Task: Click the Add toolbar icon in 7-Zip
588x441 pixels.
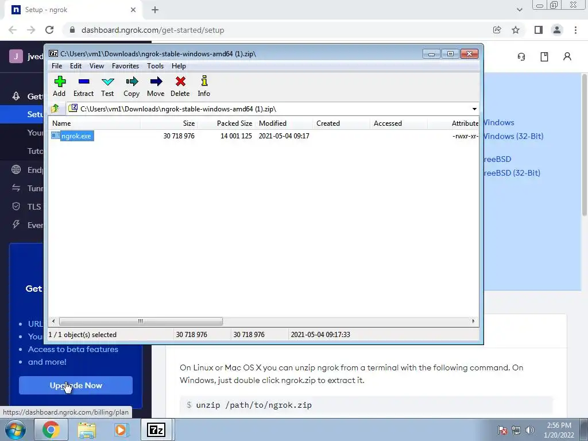Action: click(x=59, y=86)
